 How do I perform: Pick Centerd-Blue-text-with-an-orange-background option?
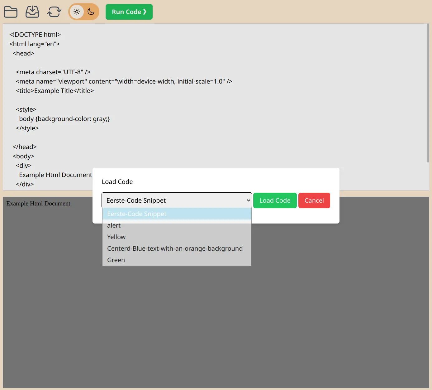[x=177, y=248]
